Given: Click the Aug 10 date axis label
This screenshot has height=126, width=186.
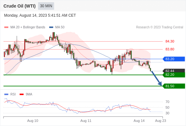Looking at the screenshot, I should click(x=32, y=121).
